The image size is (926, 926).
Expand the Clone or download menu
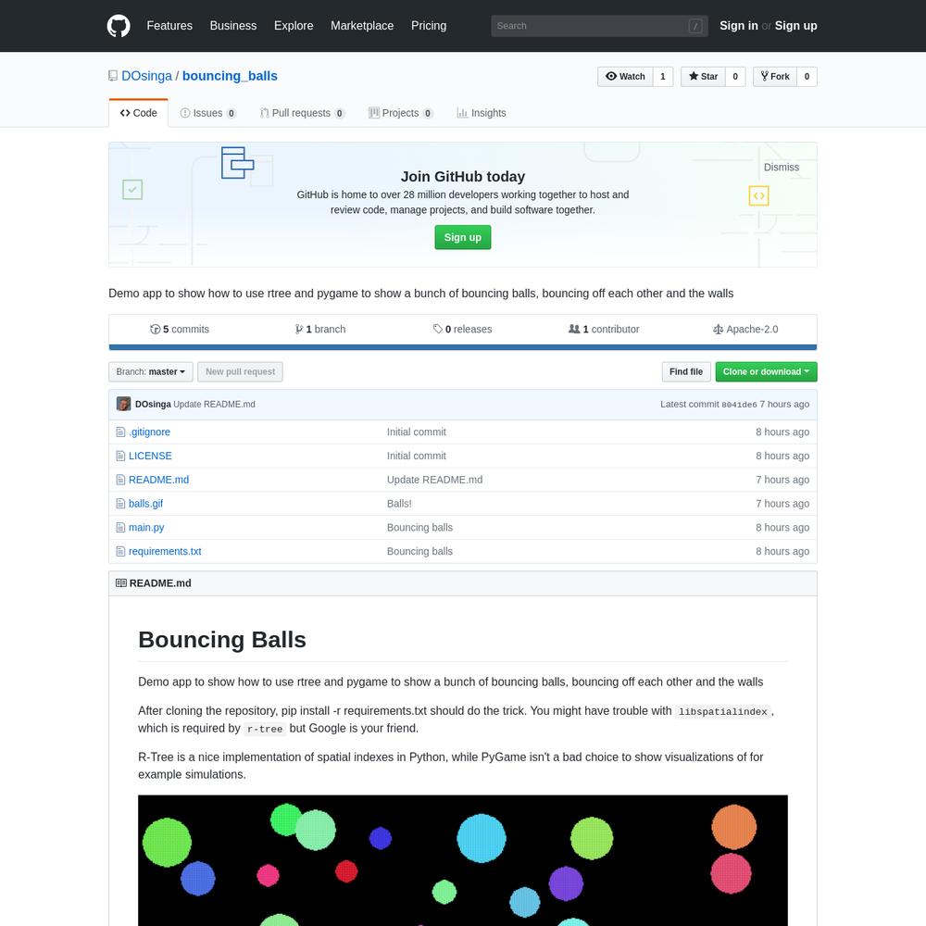coord(766,371)
